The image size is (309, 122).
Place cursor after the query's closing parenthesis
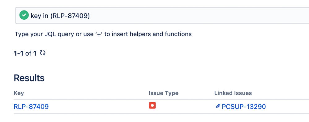point(90,16)
